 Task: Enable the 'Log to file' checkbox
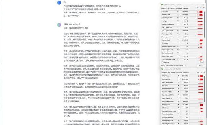pos(162,62)
